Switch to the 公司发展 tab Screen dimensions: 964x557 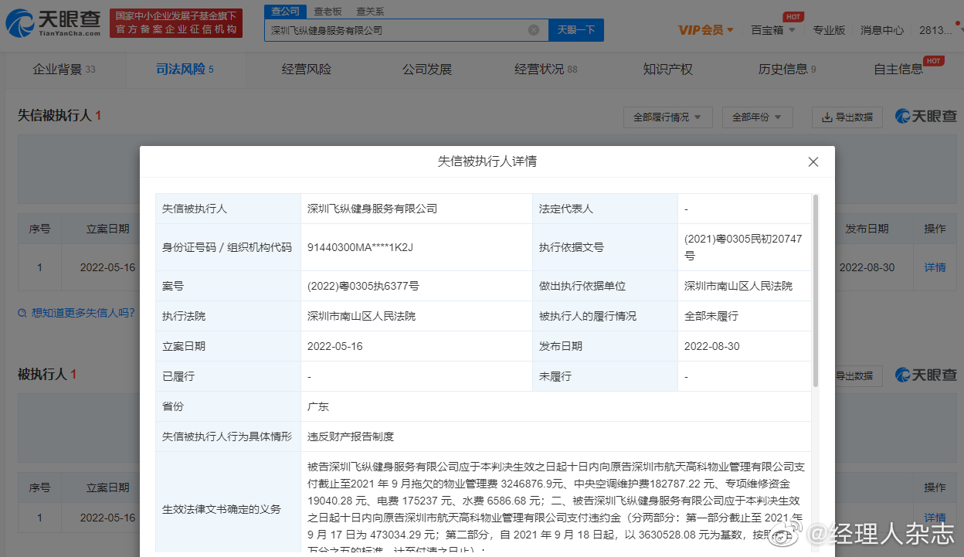point(427,70)
